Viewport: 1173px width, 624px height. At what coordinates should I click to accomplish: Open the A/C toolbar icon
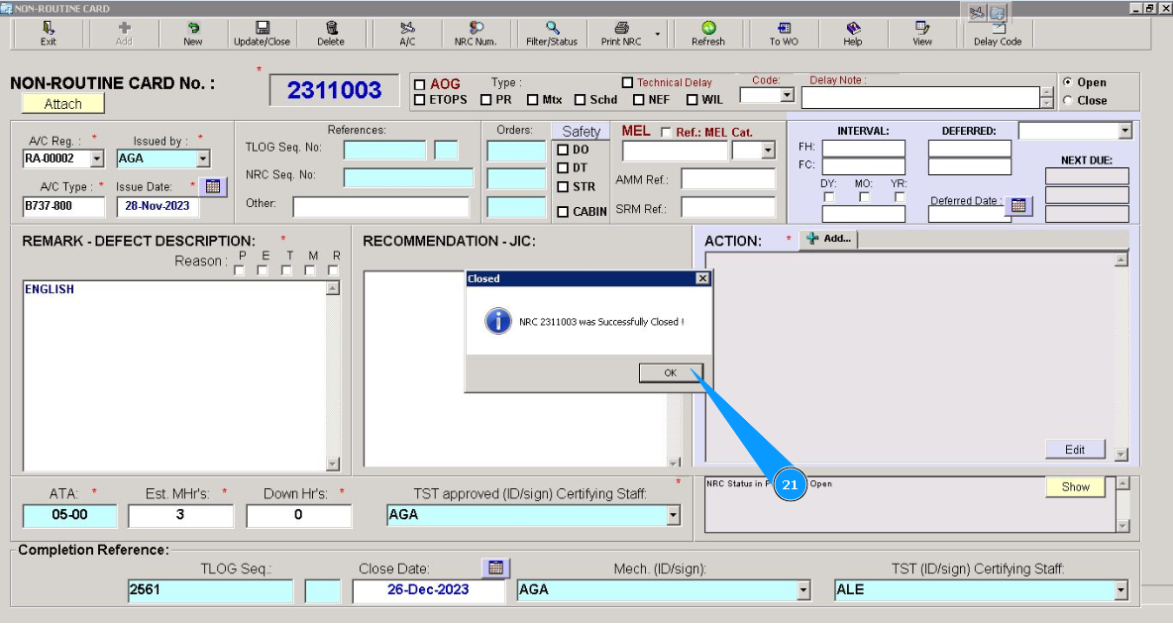point(407,34)
